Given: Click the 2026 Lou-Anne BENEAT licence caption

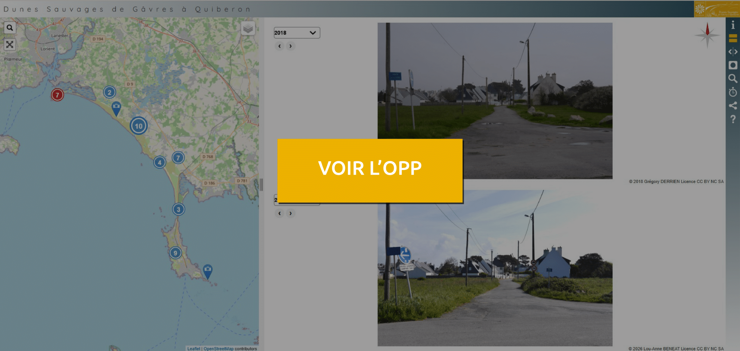Looking at the screenshot, I should coord(676,348).
